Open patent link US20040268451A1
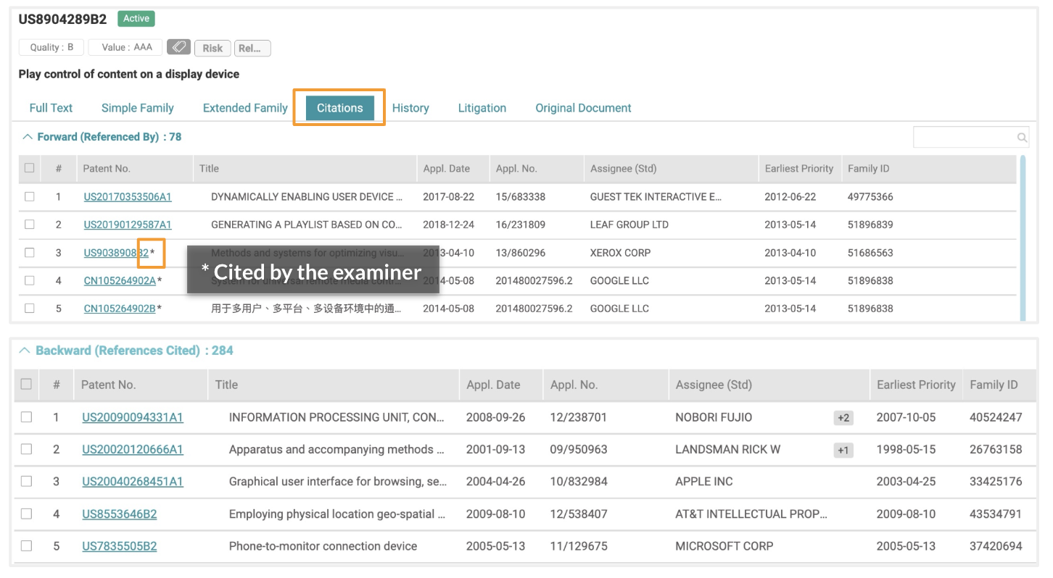 [133, 481]
